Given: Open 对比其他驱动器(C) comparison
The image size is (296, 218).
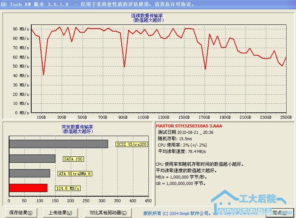Looking at the screenshot, I should click(108, 213).
